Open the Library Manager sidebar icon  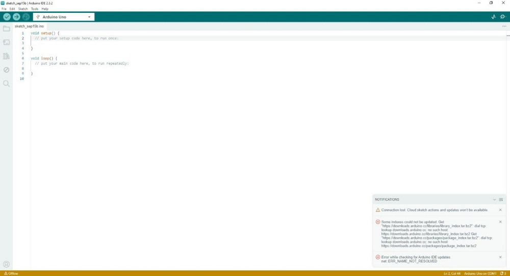click(x=6, y=56)
